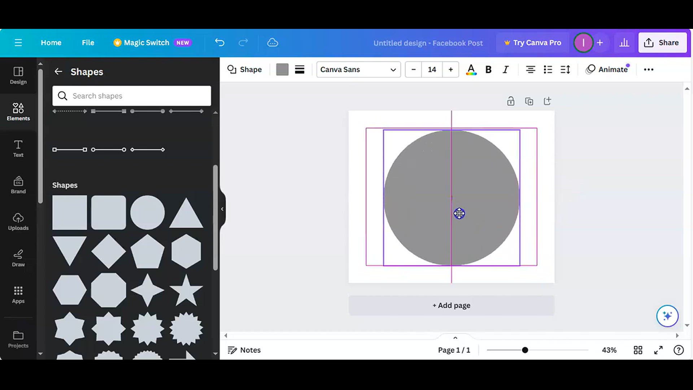Image resolution: width=693 pixels, height=390 pixels.
Task: Click the add page icon above the canvas
Action: tap(547, 101)
